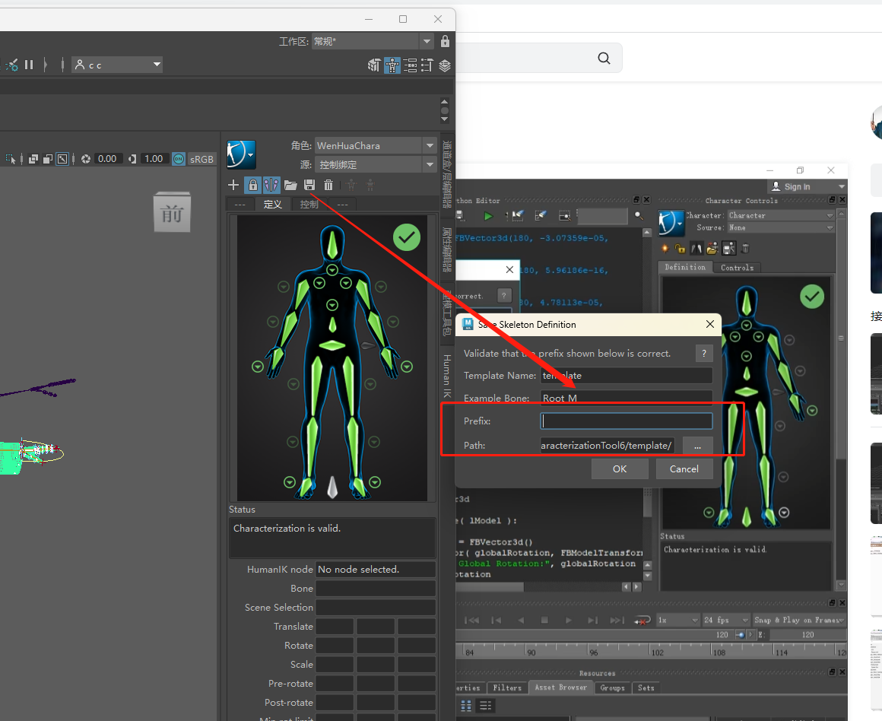This screenshot has width=882, height=721.
Task: Click Cancel in Save Skeleton Definition
Action: (684, 468)
